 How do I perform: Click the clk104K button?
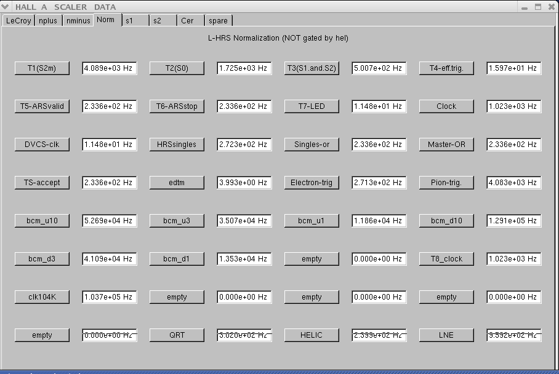tap(42, 296)
